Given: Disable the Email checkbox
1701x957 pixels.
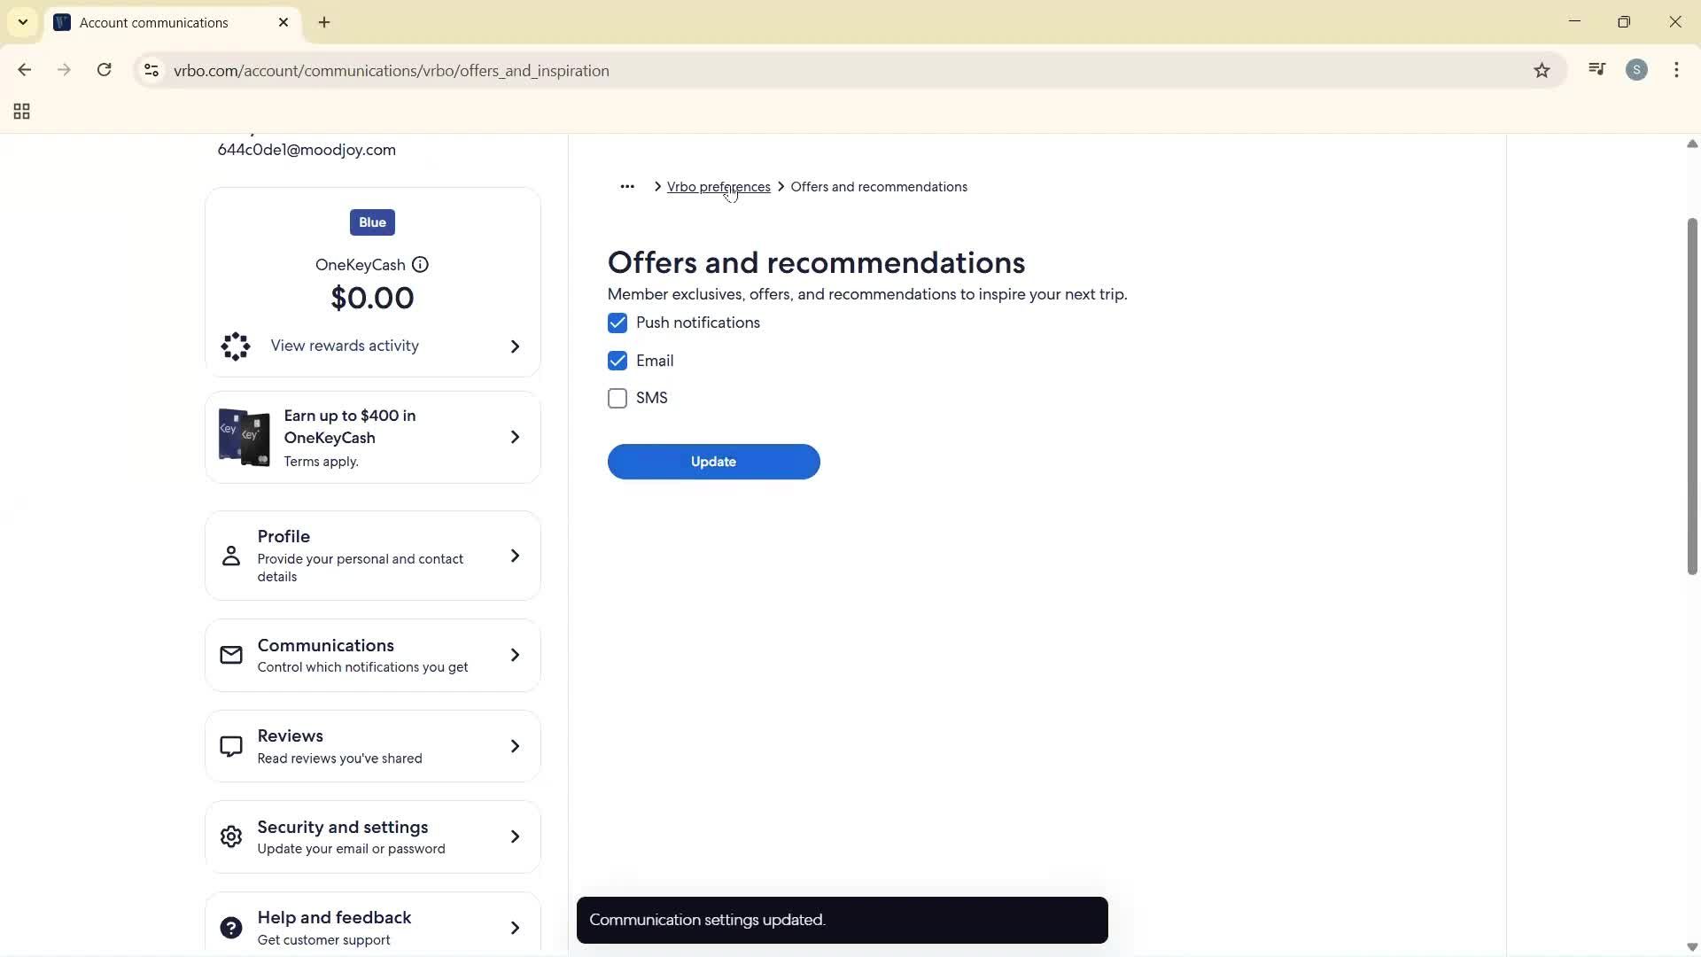Looking at the screenshot, I should click(x=617, y=361).
